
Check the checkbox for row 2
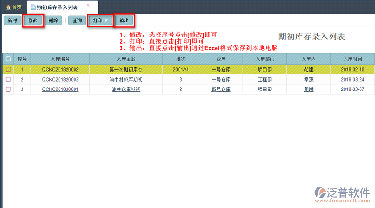pyautogui.click(x=8, y=79)
